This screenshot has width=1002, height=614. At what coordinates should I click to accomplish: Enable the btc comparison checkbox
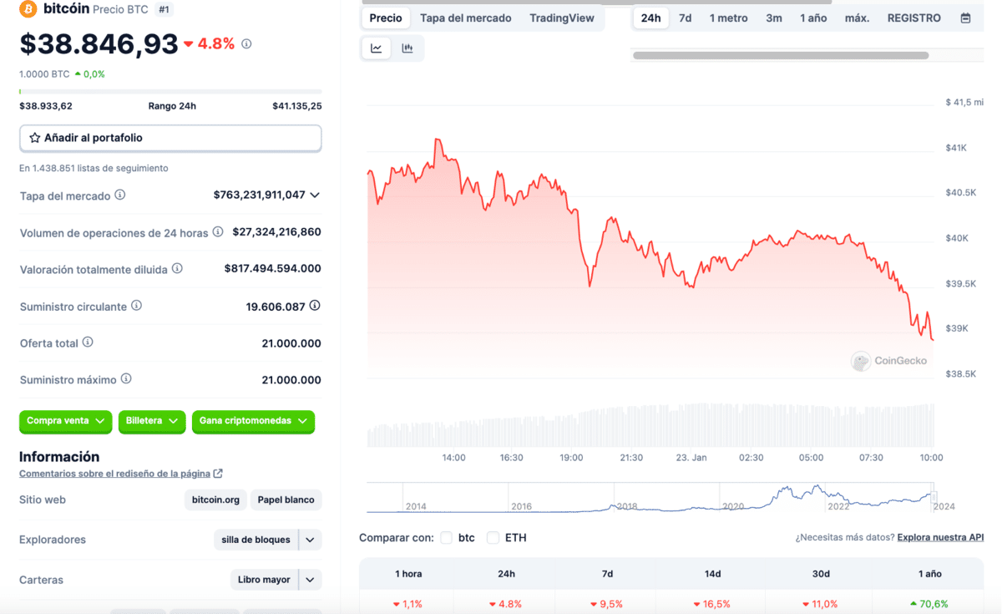(446, 538)
